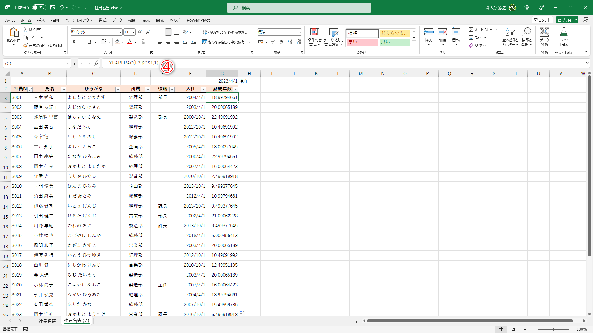Open the コメント (Comments) pane
Screen dimensions: 593x333
542,20
